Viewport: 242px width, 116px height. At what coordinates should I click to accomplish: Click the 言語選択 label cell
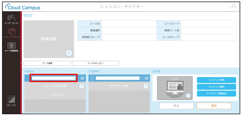pyautogui.click(x=90, y=31)
